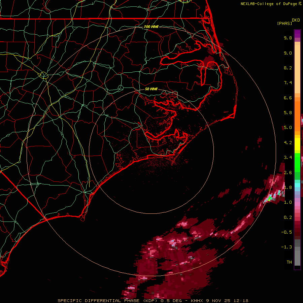Click the 100 NMI range ring label
The height and width of the screenshot is (303, 303).
click(x=151, y=27)
